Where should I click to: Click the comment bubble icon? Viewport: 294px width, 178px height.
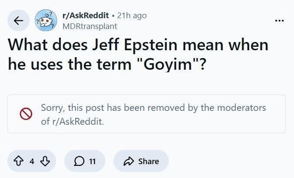(x=79, y=161)
